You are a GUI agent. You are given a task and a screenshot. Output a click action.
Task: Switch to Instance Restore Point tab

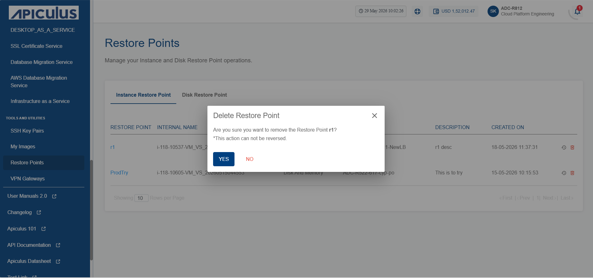(143, 95)
